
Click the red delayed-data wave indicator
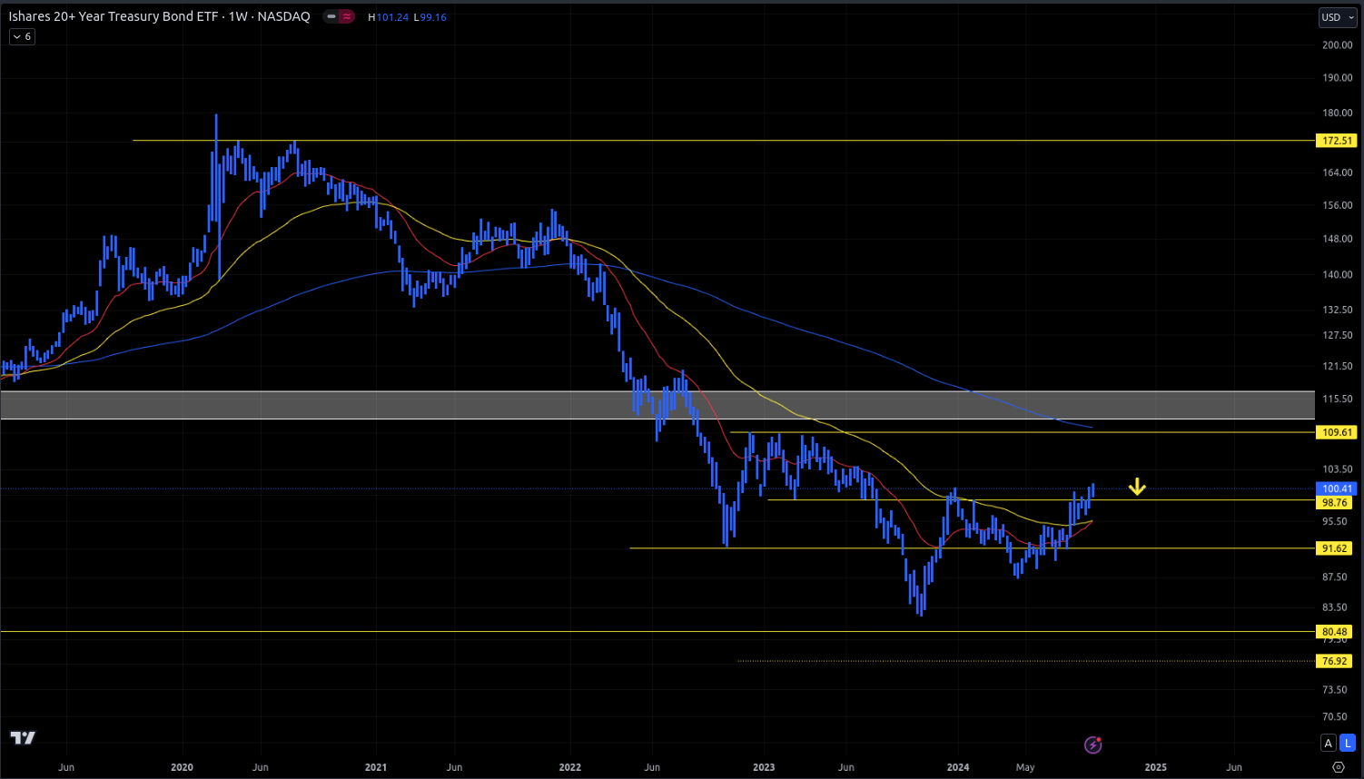(x=347, y=16)
